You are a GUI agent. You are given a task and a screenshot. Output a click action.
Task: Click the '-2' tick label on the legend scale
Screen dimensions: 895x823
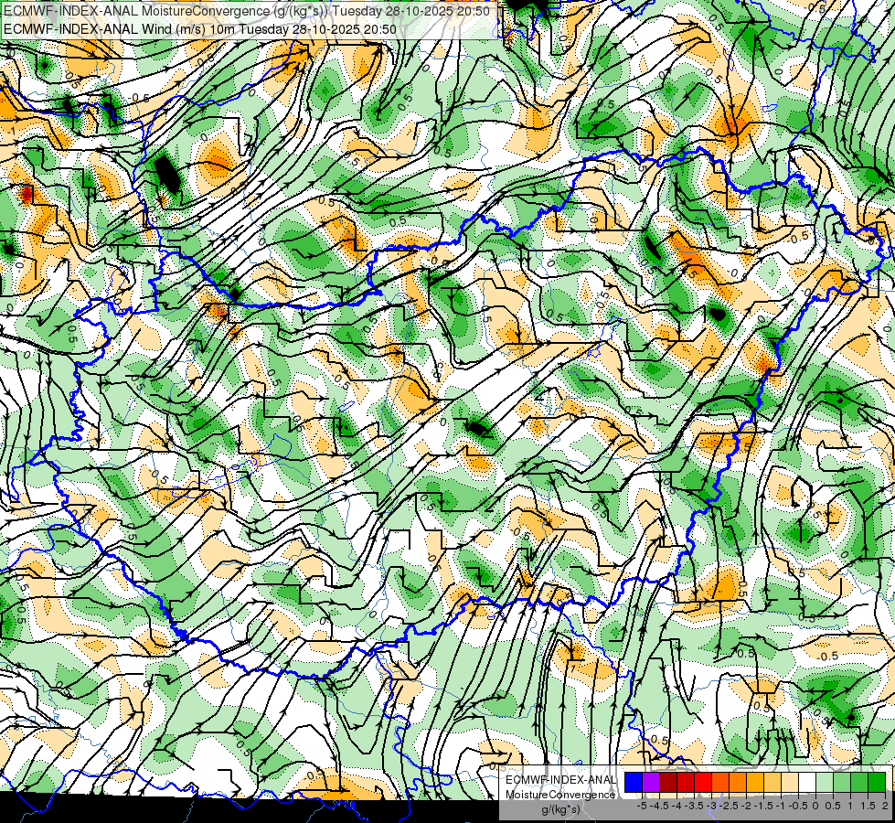[747, 806]
